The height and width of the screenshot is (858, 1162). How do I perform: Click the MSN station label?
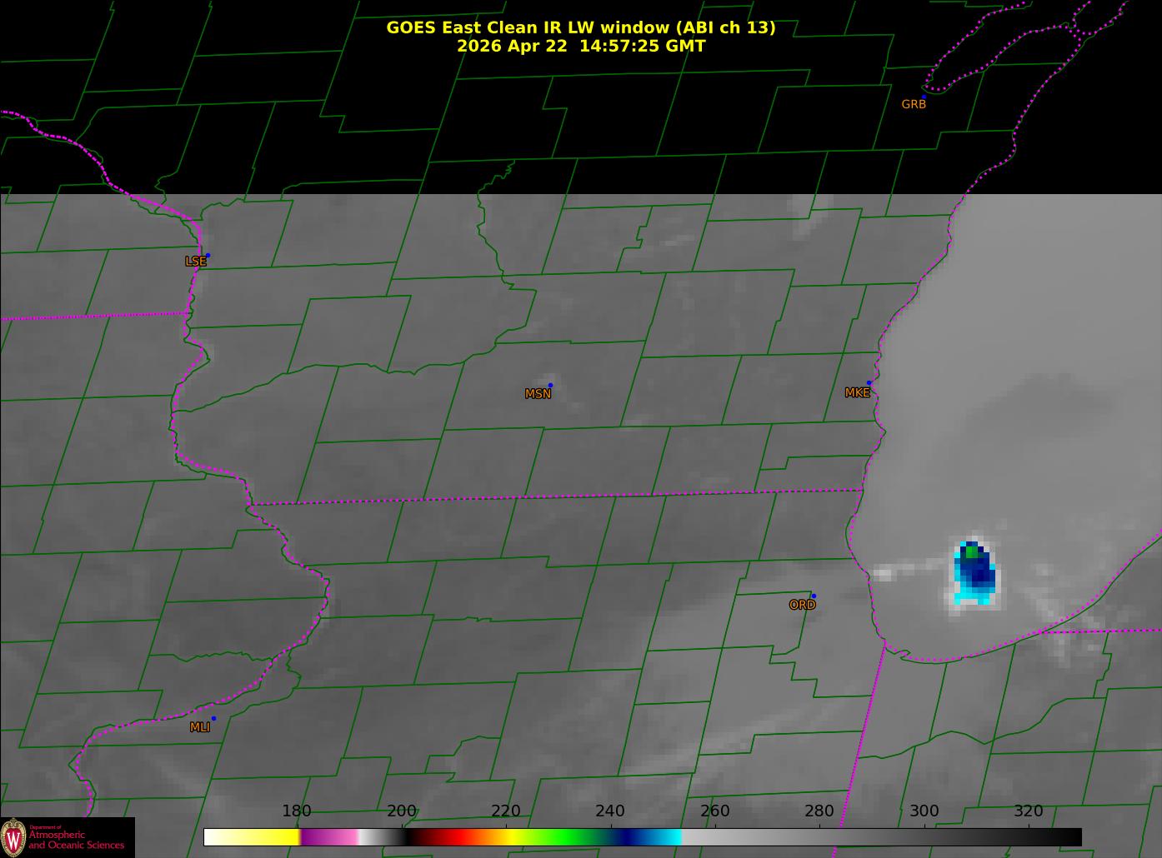click(x=538, y=394)
